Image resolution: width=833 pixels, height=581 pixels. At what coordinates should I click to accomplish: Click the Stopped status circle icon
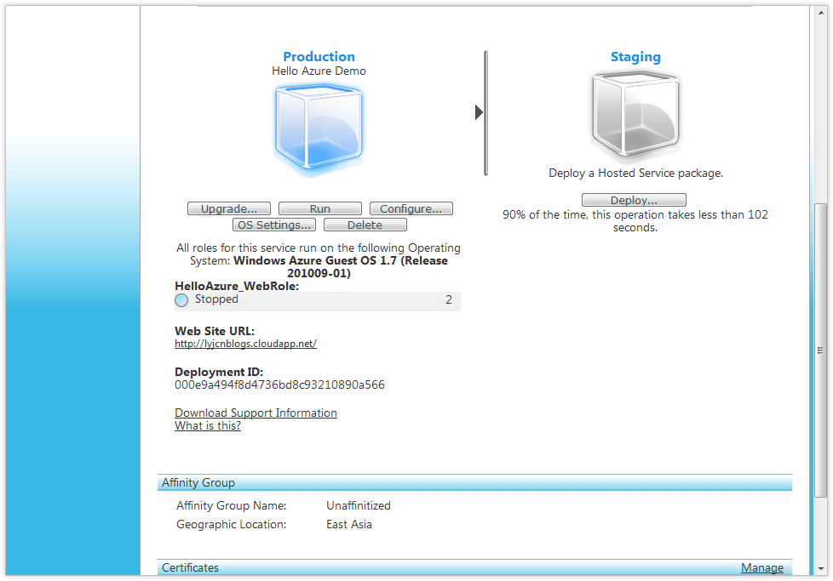pyautogui.click(x=181, y=300)
